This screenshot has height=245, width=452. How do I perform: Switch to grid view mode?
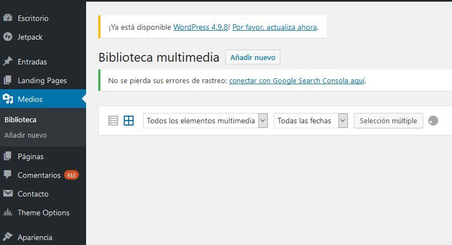(x=129, y=121)
